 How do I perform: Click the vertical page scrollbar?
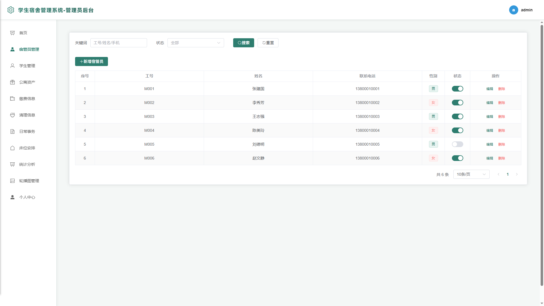point(542,155)
